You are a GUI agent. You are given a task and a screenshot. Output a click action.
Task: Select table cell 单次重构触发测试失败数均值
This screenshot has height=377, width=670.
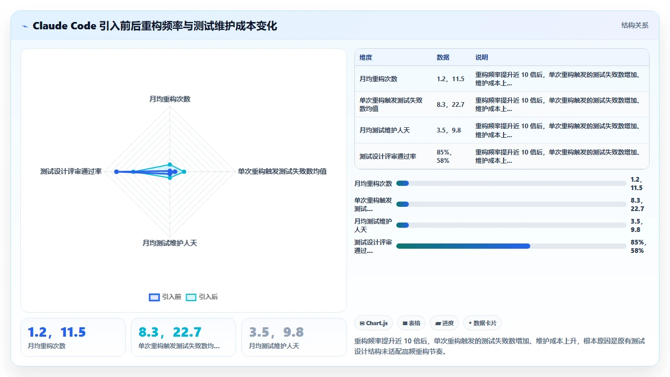coord(391,105)
